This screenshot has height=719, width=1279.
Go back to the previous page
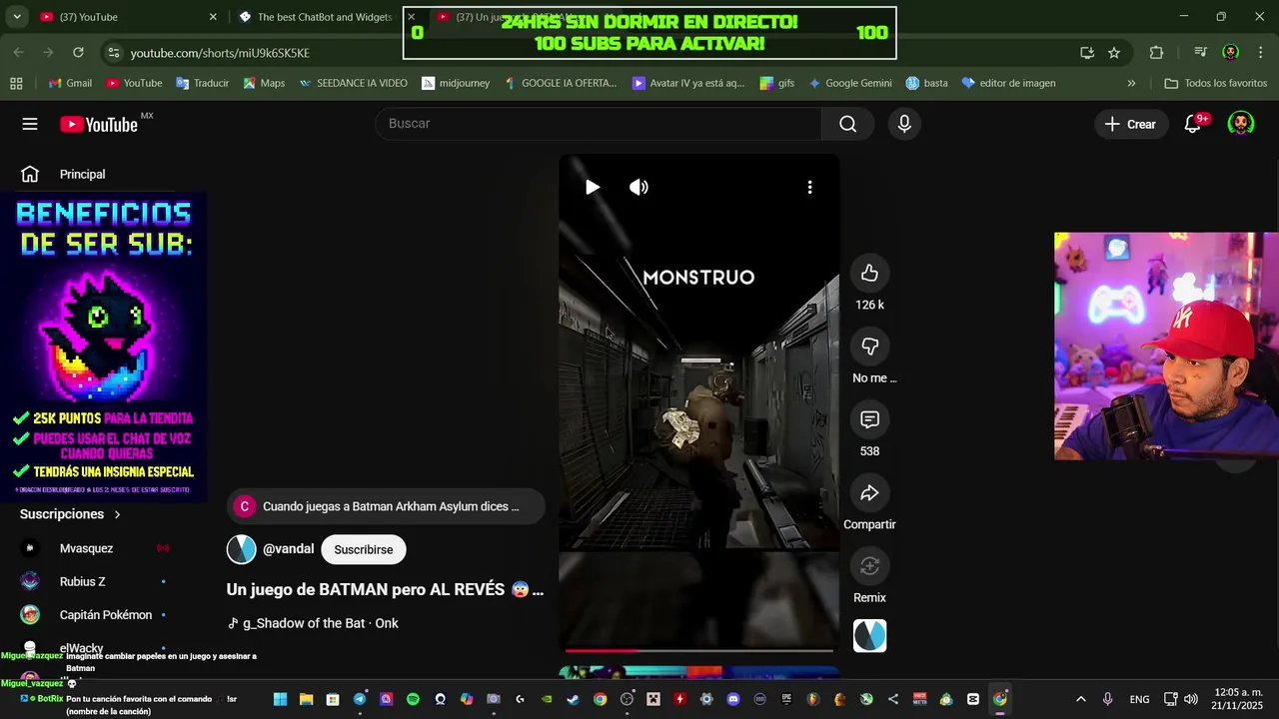click(x=19, y=52)
